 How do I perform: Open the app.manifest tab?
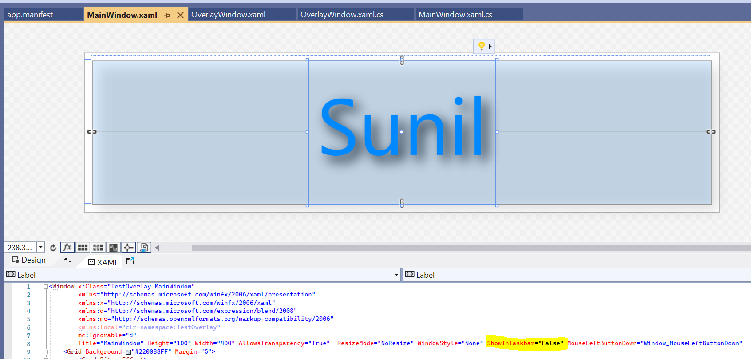coord(43,15)
